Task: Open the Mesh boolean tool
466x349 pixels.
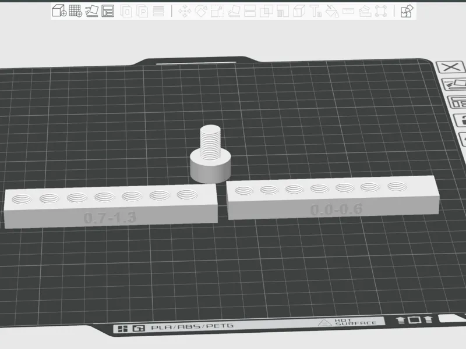Action: tap(266, 11)
